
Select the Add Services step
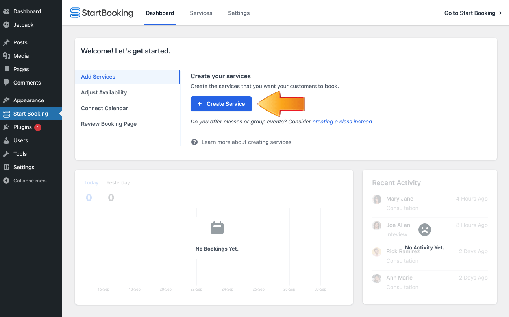[x=128, y=77]
